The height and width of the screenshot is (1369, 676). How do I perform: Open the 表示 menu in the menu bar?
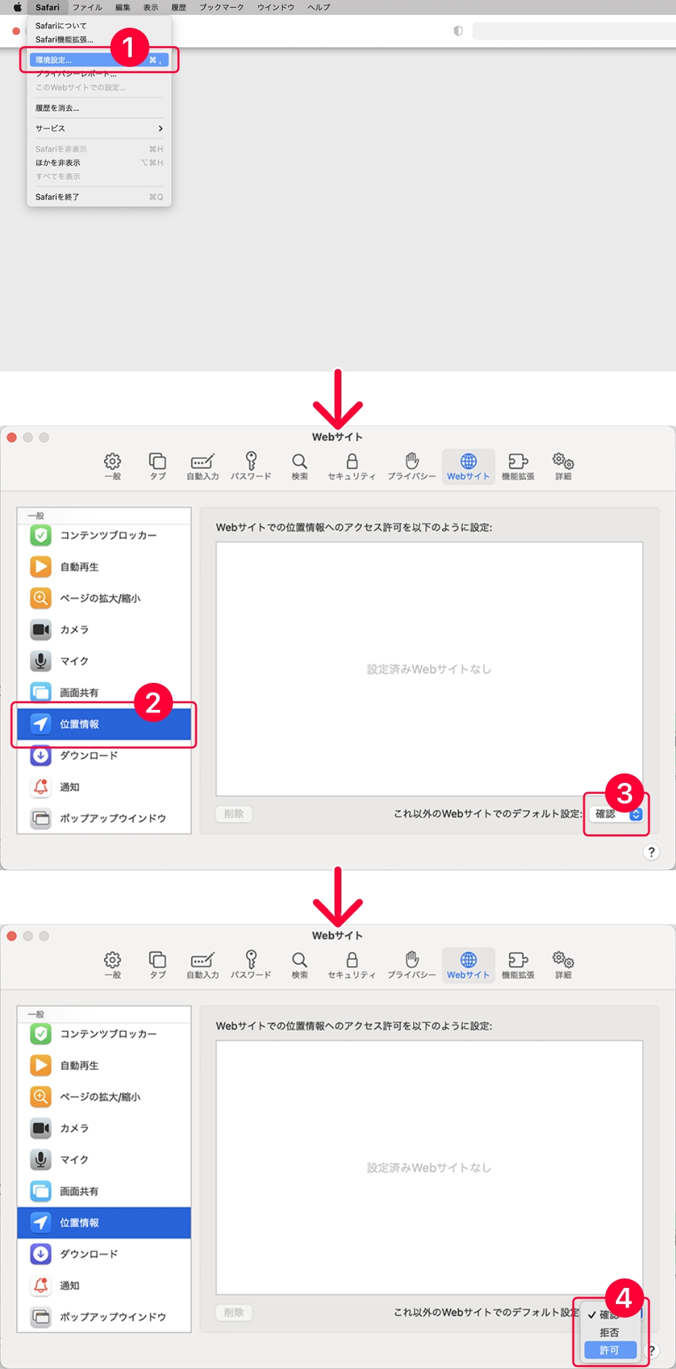point(151,7)
